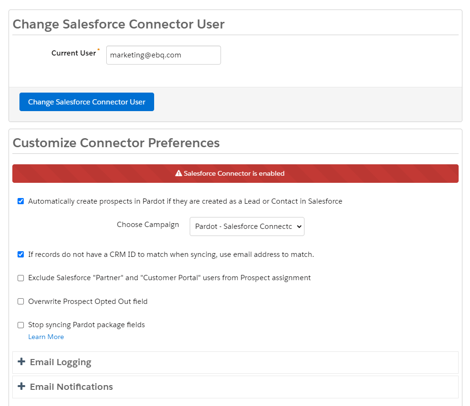Open the Choose Campaign dropdown

[247, 226]
